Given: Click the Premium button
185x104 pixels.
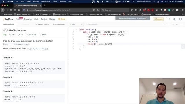Looking at the screenshot, I should click(x=158, y=19).
